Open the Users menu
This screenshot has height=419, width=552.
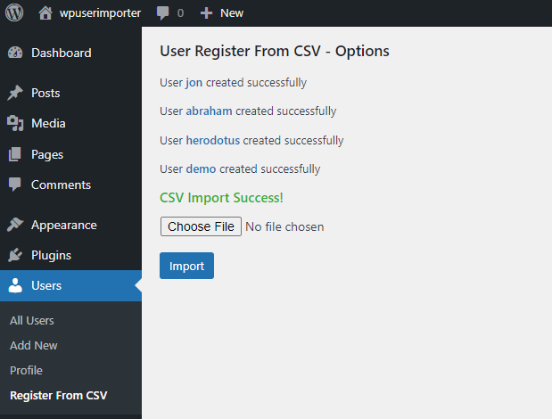click(46, 285)
